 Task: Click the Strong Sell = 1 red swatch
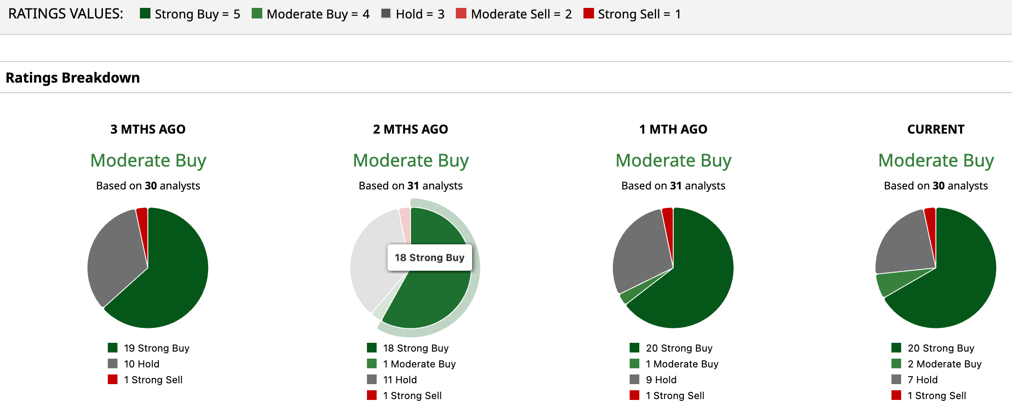[x=588, y=14]
